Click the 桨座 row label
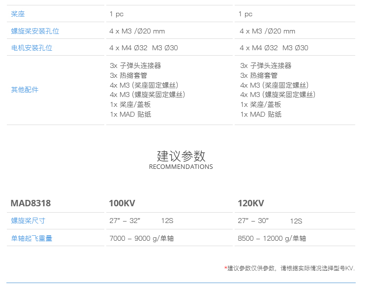This screenshot has width=369, height=288. pyautogui.click(x=19, y=14)
